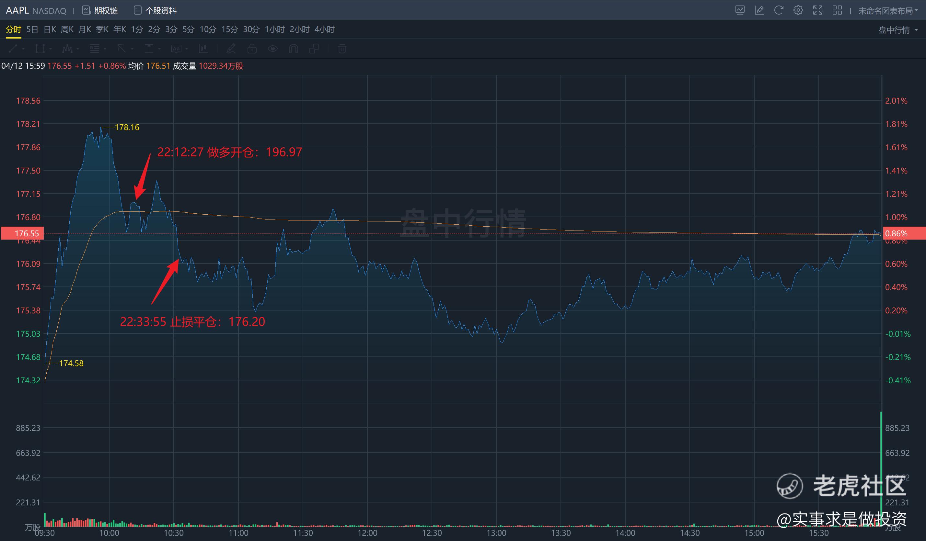
Task: Switch to the 4小时 timeframe
Action: (x=324, y=29)
